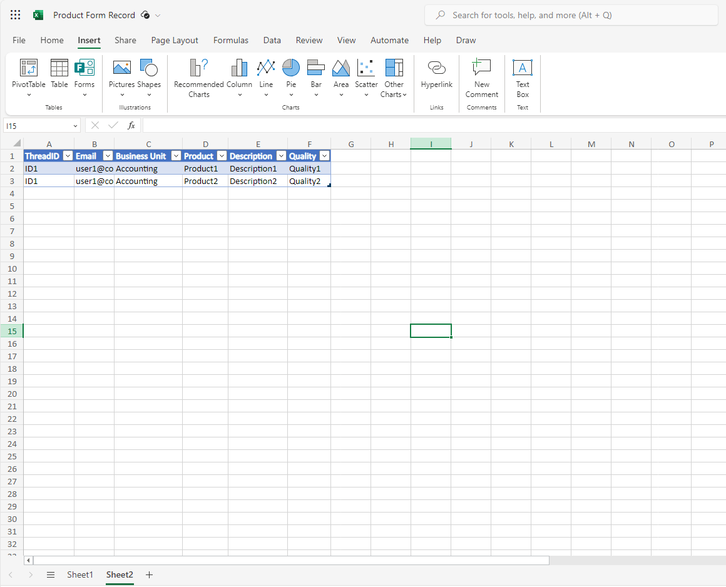This screenshot has width=726, height=587.
Task: Insert a Hyperlink
Action: coord(436,75)
